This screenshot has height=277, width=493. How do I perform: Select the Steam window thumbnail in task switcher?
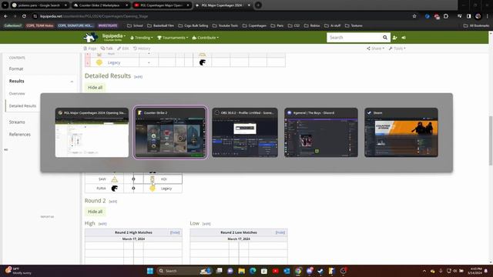point(401,132)
